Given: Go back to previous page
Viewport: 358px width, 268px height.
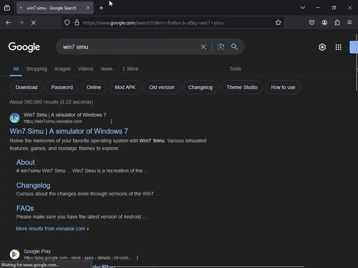Looking at the screenshot, I should pos(8,23).
